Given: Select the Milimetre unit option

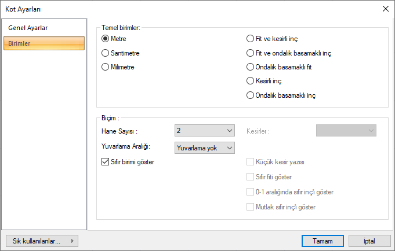Looking at the screenshot, I should pyautogui.click(x=106, y=67).
